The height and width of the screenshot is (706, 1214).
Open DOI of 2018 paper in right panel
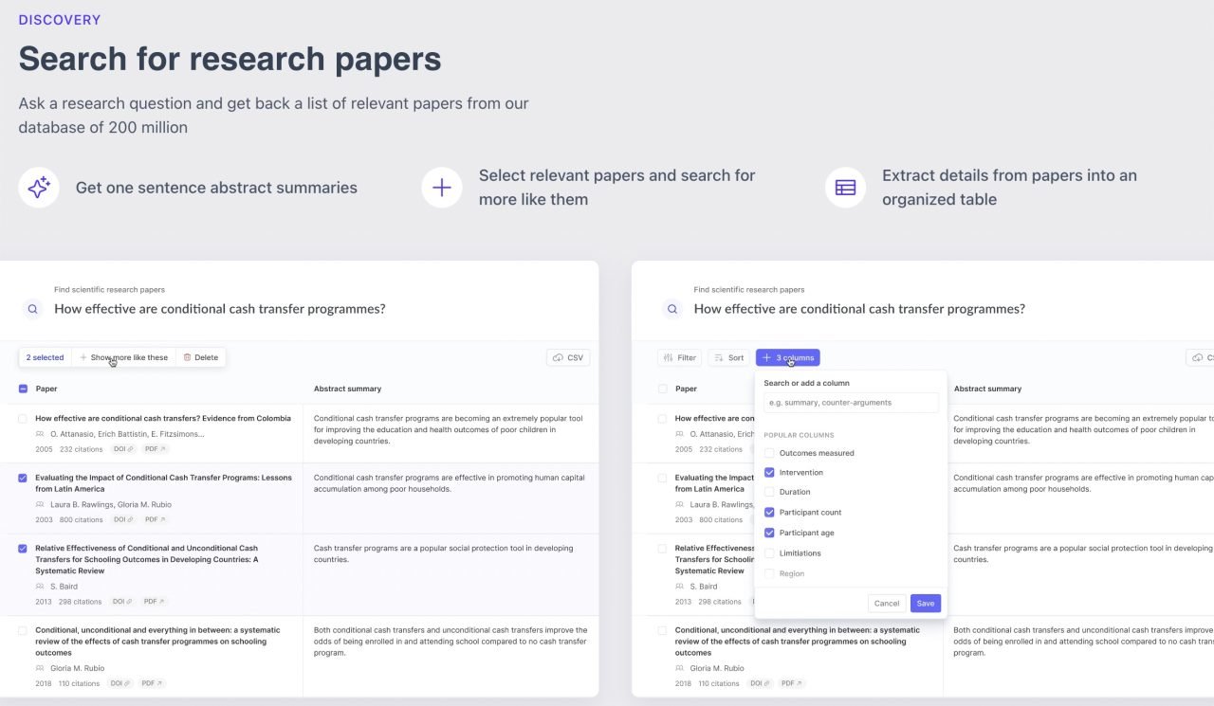(x=761, y=682)
